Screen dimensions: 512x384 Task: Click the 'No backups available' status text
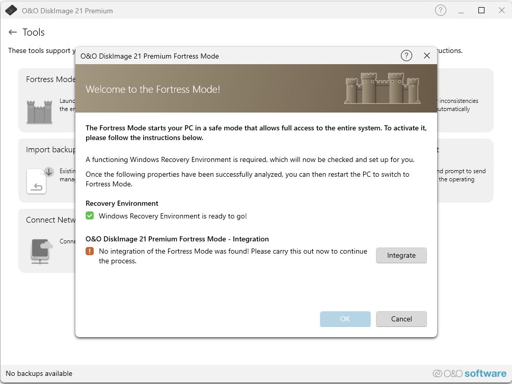click(x=39, y=373)
